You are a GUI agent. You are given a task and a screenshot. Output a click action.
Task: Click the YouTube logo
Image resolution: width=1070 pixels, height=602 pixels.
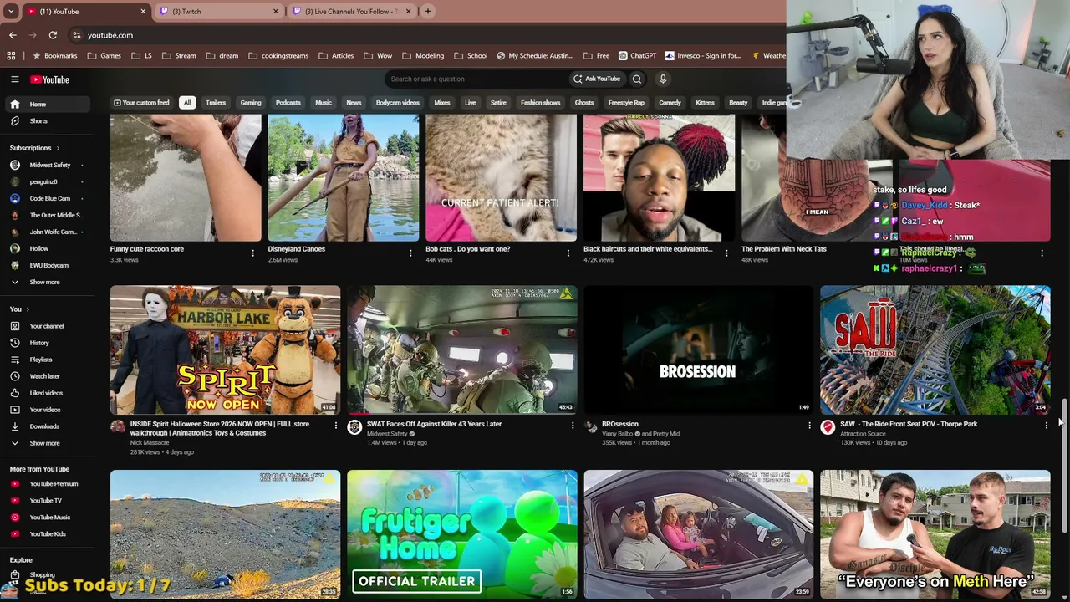[x=50, y=79]
